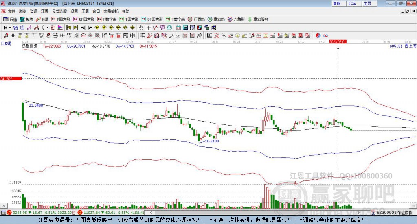Click the scroll-up triangle beside volume panel

[4, 205]
